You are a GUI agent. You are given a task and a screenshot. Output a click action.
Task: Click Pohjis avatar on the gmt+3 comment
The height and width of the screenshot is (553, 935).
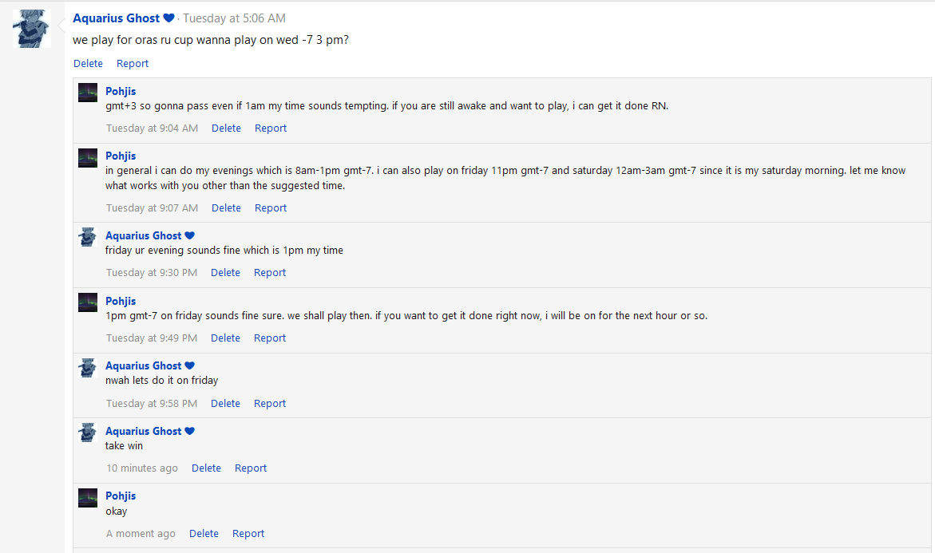click(88, 93)
